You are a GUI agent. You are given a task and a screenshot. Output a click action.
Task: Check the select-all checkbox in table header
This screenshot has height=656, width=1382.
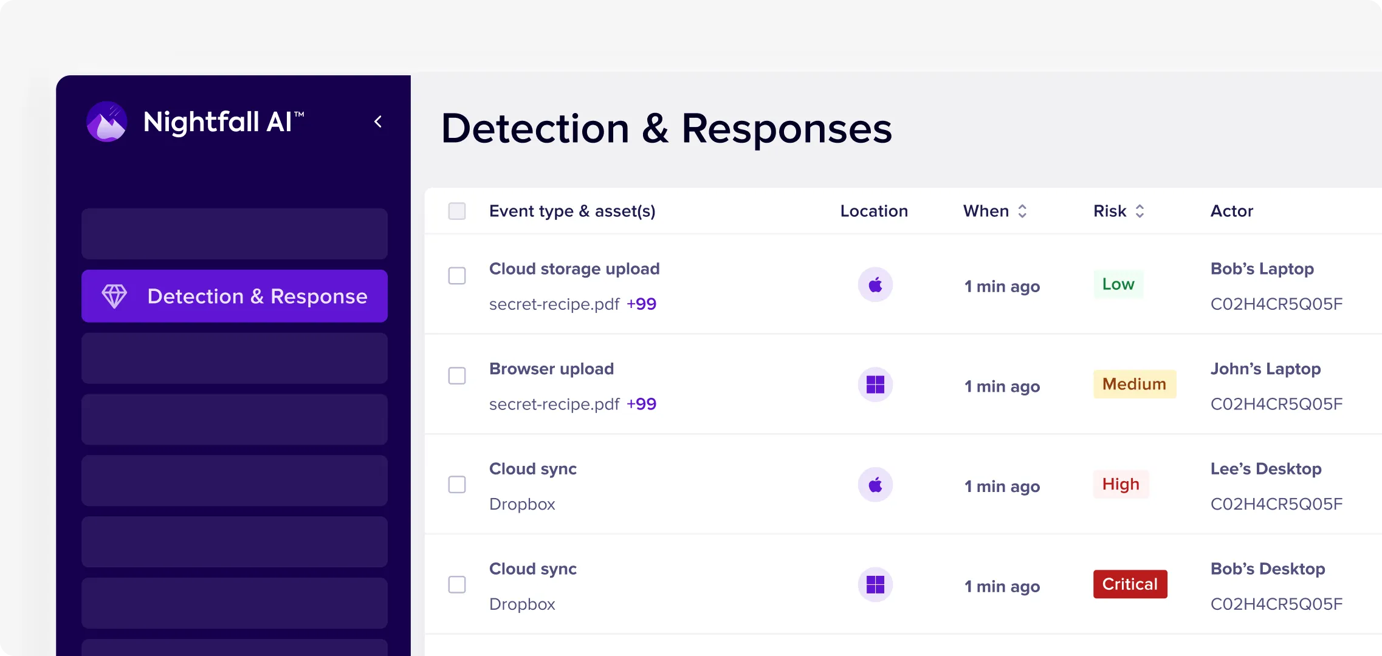coord(457,211)
